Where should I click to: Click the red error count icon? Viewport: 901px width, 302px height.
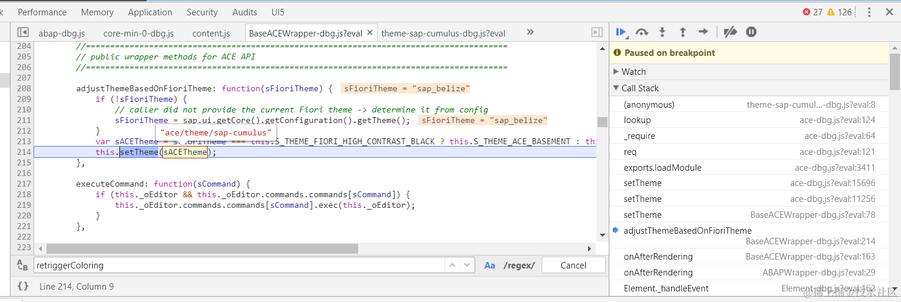pos(806,12)
